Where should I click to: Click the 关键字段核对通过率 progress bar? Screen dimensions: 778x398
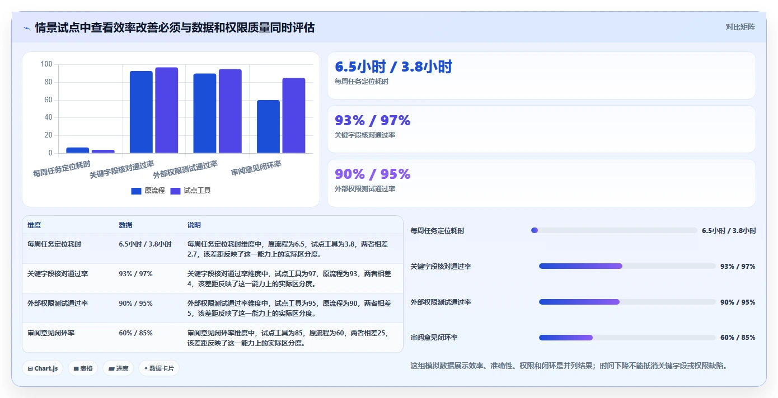[627, 266]
